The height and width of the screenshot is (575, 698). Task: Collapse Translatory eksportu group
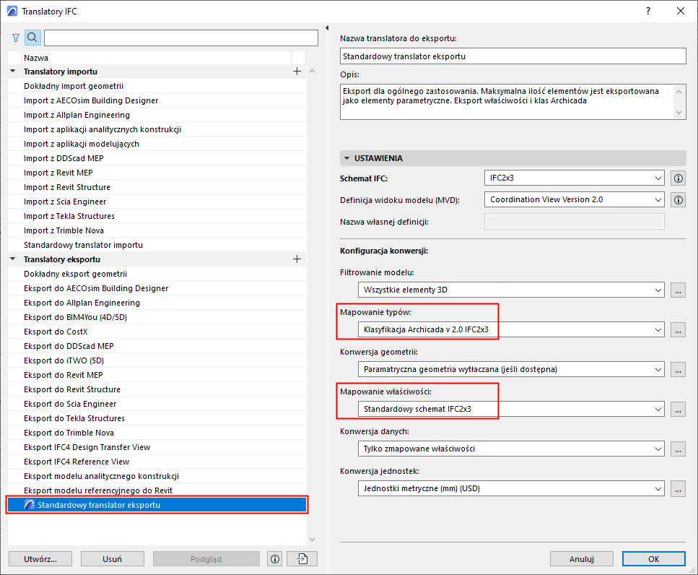click(x=13, y=259)
